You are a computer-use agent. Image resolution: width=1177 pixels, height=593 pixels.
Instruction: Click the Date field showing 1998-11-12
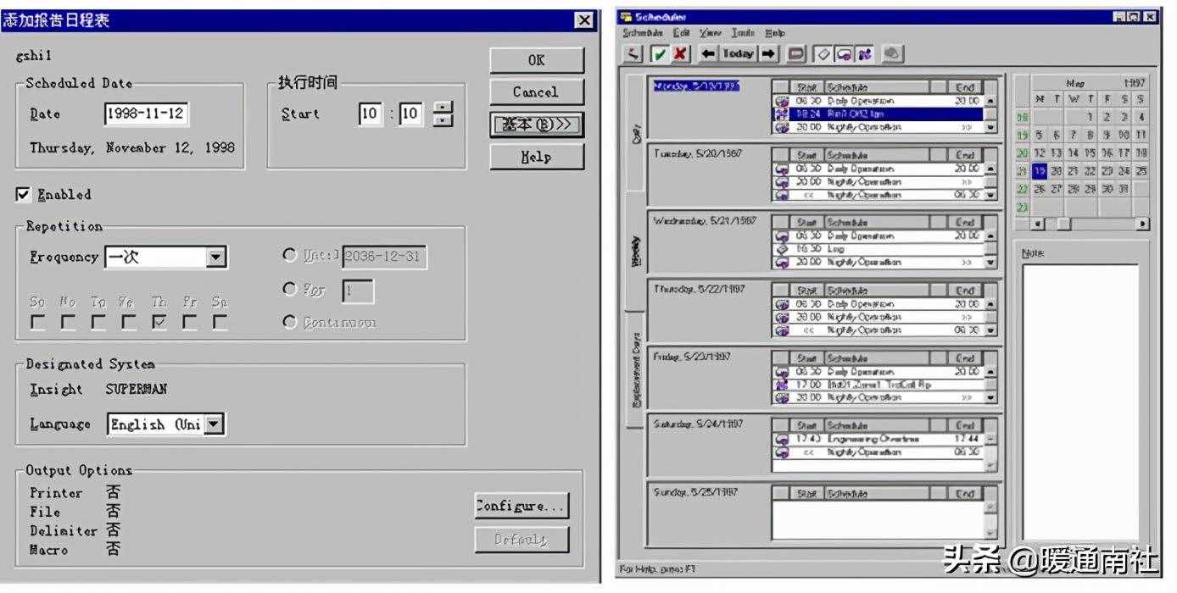[x=147, y=114]
